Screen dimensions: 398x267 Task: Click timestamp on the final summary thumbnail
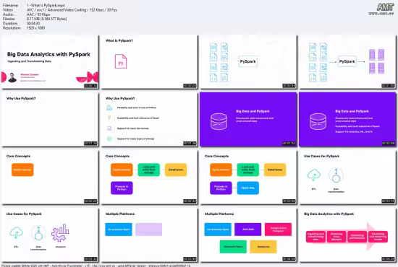tap(389, 259)
